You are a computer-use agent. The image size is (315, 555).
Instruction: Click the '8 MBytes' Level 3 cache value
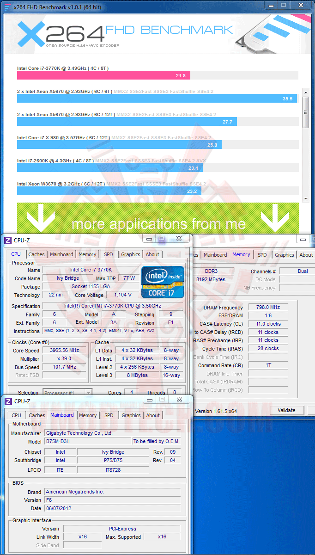point(137,375)
